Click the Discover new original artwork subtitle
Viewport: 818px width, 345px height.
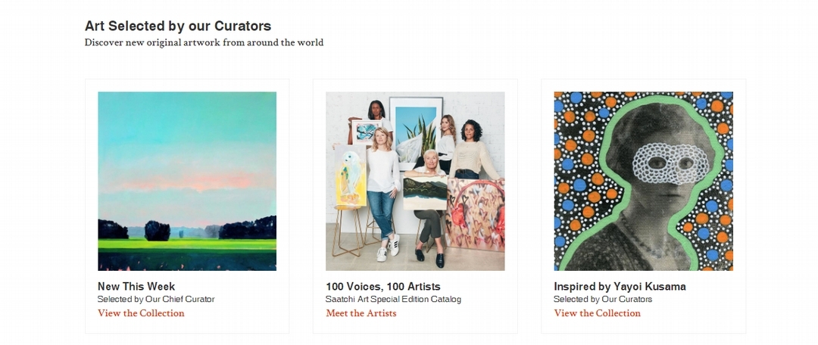click(x=204, y=42)
